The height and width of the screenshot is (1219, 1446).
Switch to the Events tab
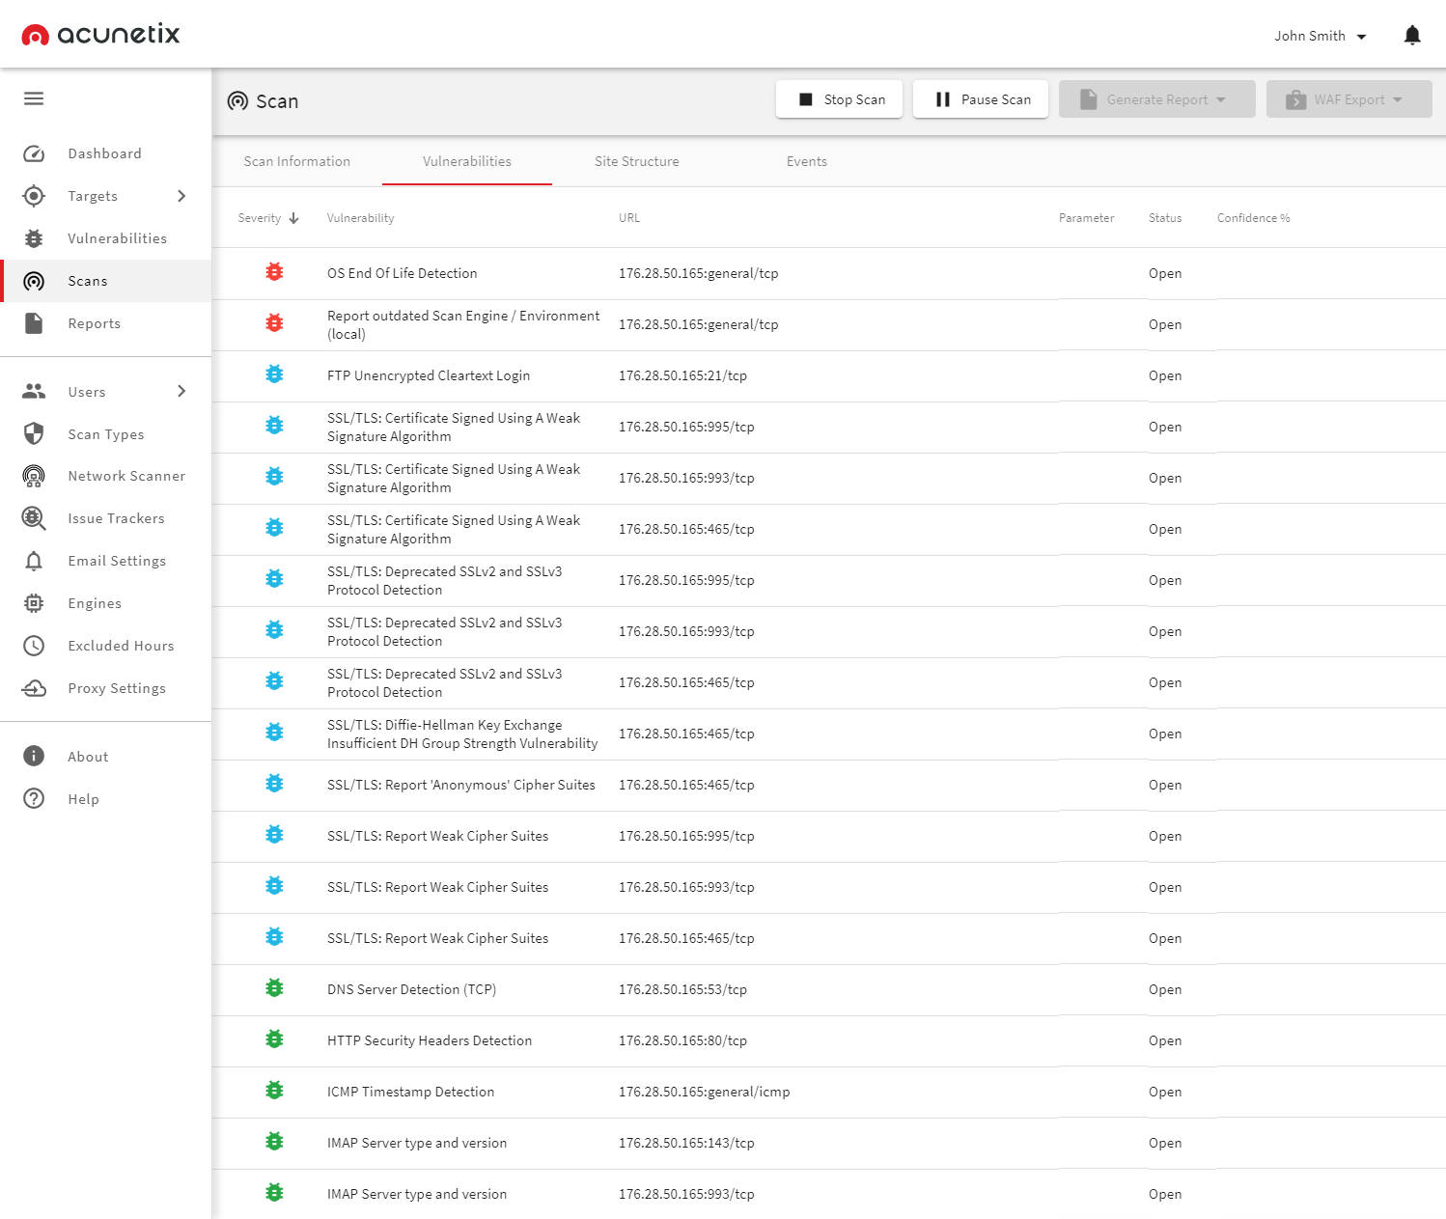point(806,161)
